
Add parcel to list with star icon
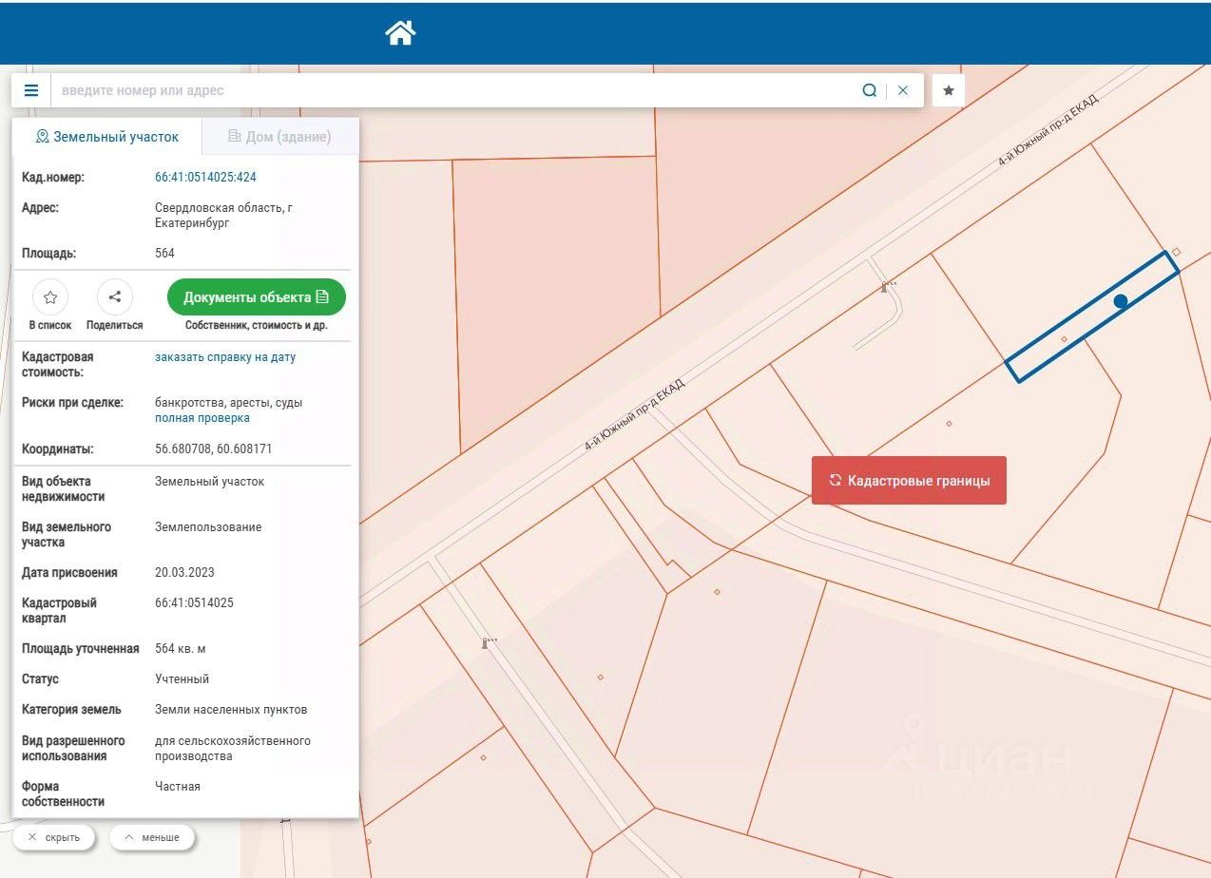pos(50,297)
